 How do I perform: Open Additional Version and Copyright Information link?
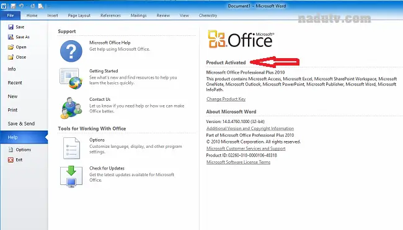point(250,129)
